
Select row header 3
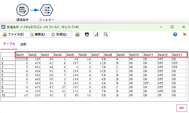[x=8, y=67]
